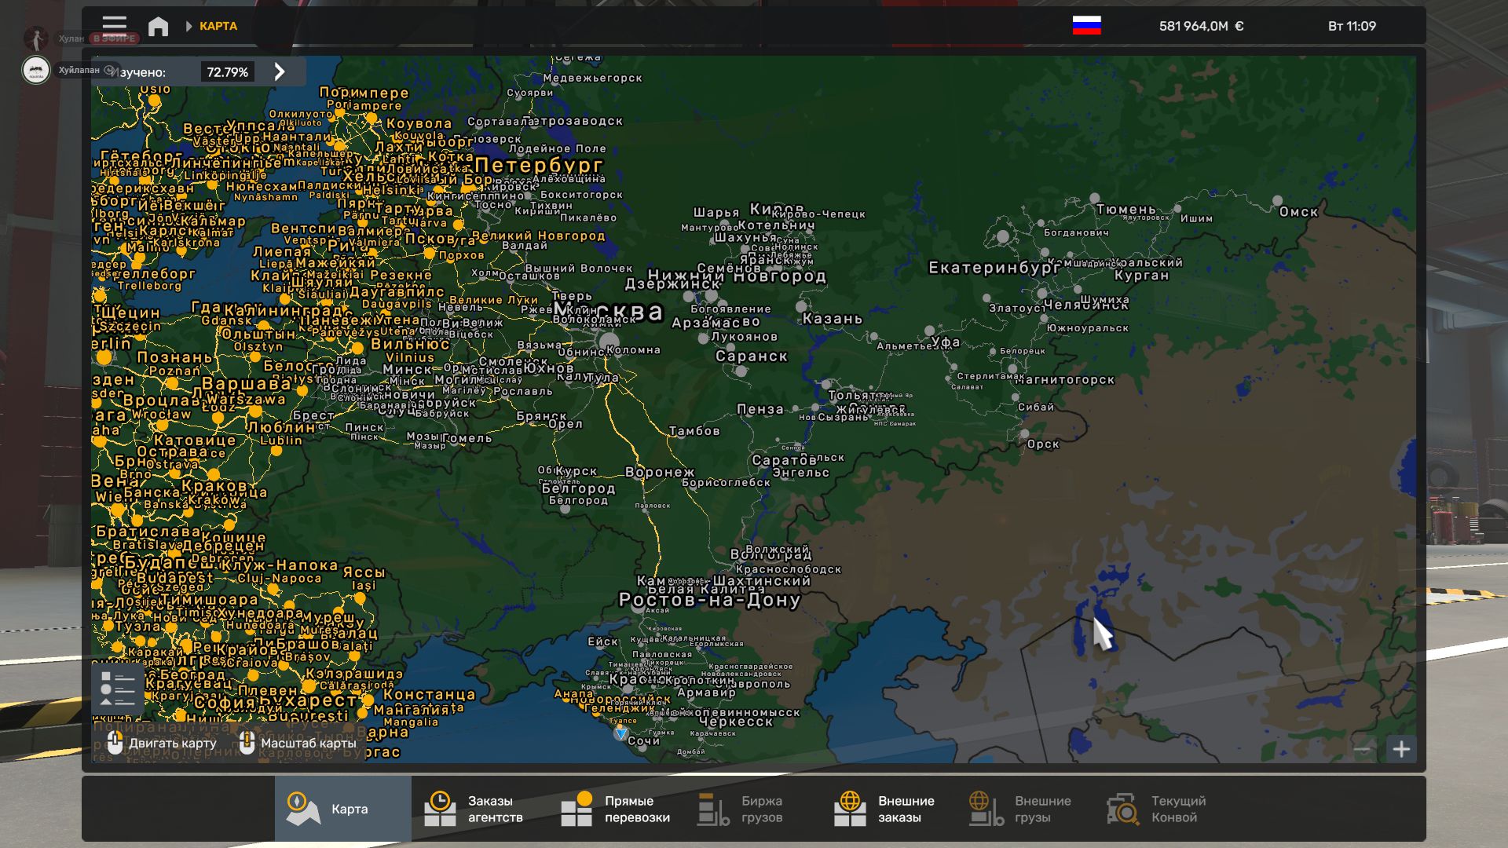
Task: Click the game time Вт 11:09
Action: tap(1352, 26)
